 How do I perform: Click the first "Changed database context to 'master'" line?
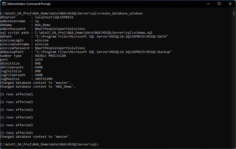[x=36, y=83]
